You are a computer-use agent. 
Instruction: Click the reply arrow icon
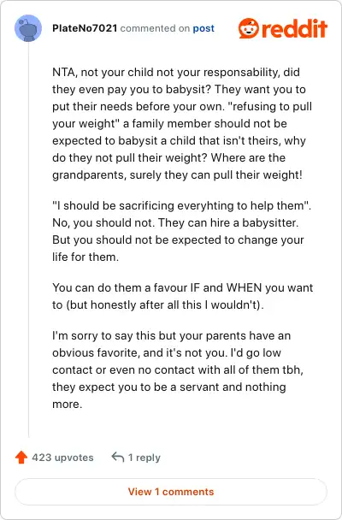point(118,457)
